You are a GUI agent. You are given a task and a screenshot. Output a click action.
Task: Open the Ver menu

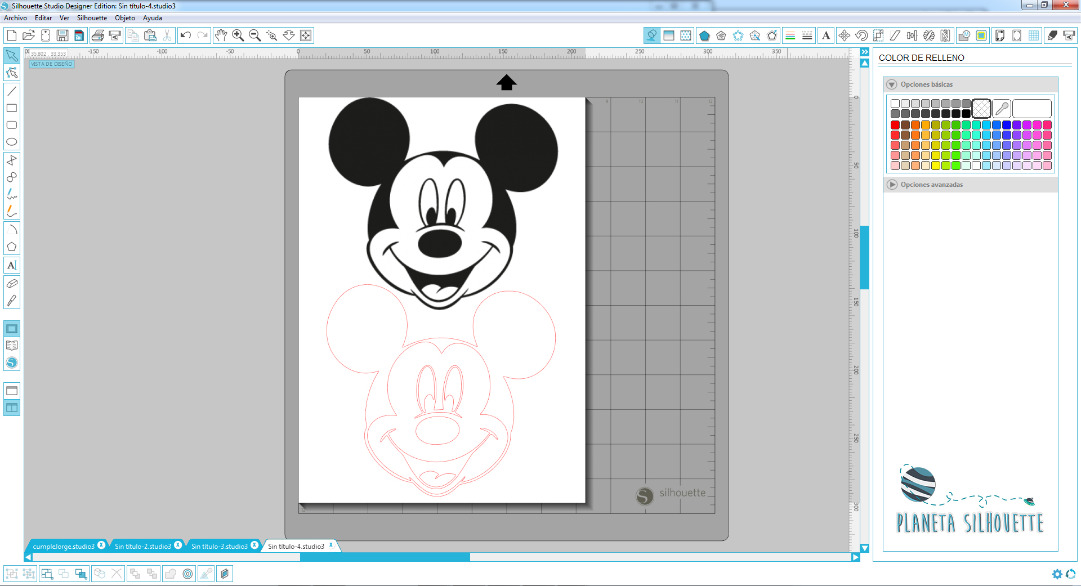pos(64,18)
